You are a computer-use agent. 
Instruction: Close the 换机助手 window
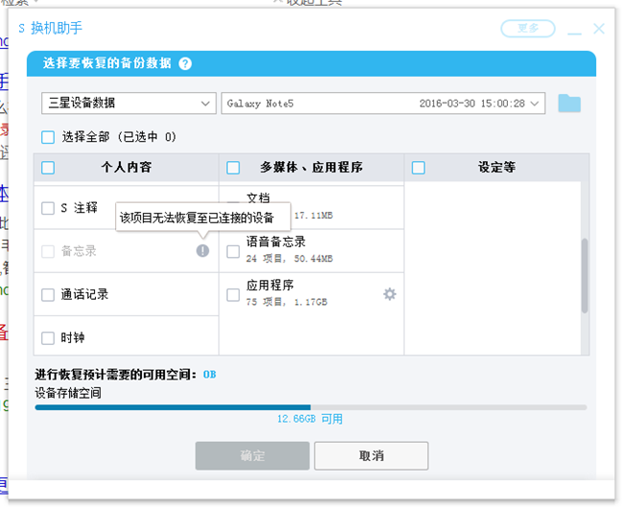599,29
